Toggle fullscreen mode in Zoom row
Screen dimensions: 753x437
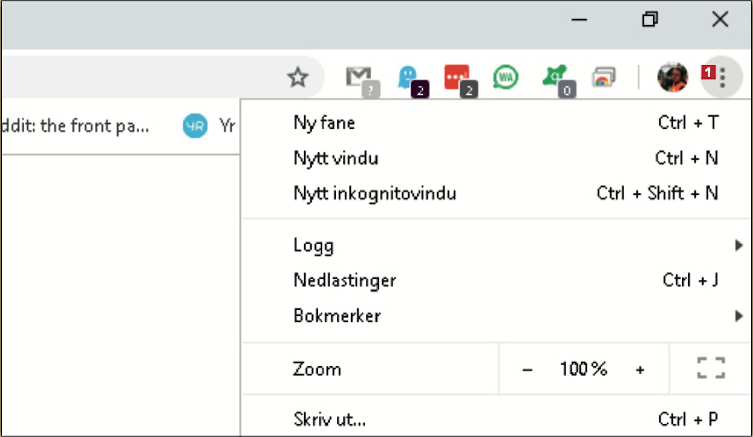711,368
